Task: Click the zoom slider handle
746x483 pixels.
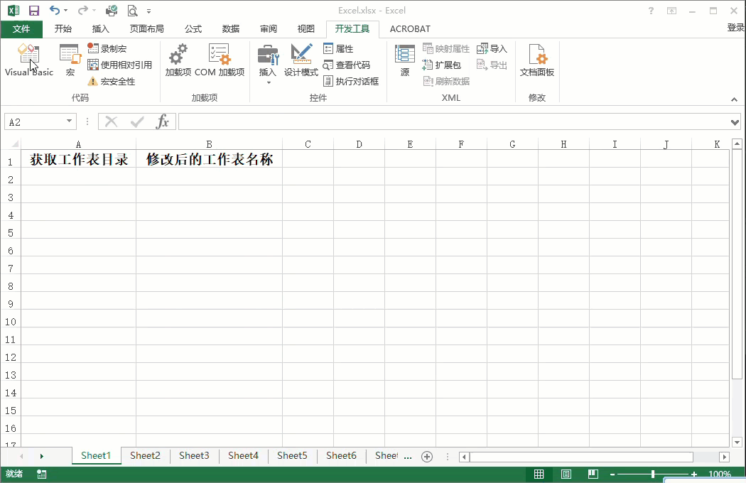Action: (653, 474)
